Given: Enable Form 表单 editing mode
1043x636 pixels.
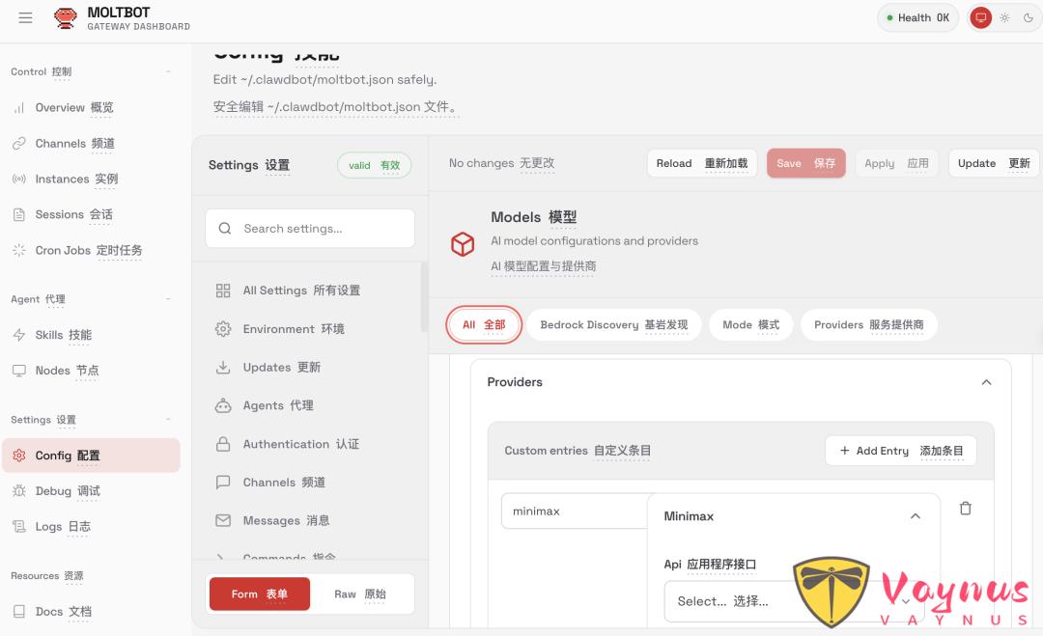Looking at the screenshot, I should click(258, 595).
